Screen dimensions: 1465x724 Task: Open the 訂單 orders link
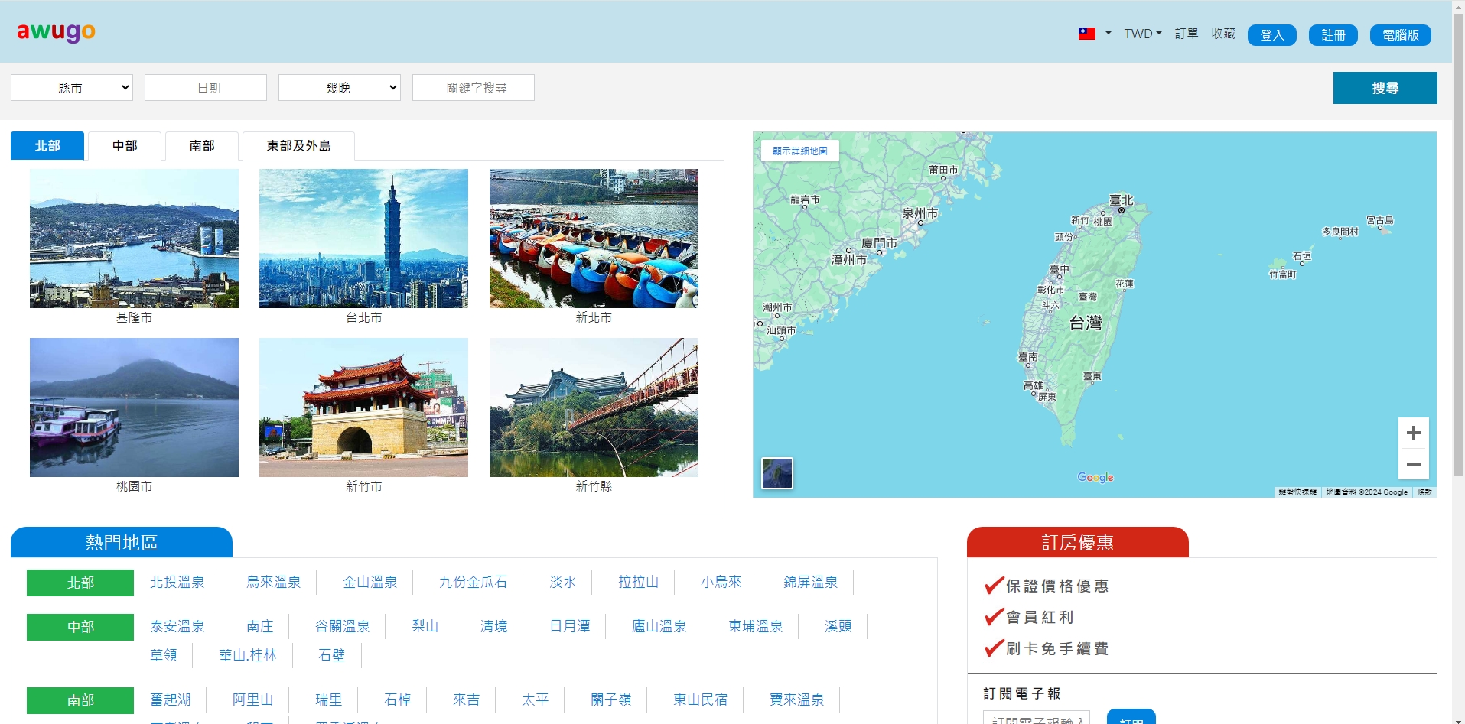(1187, 34)
